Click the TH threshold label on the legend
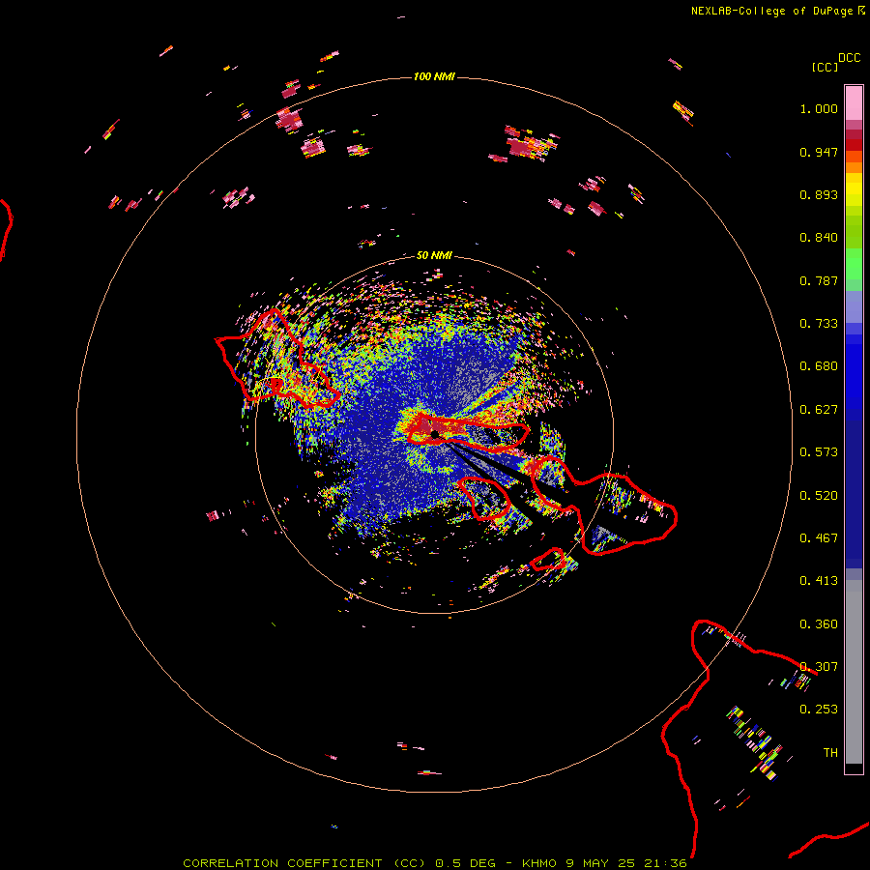Viewport: 870px width, 870px height. pos(830,753)
